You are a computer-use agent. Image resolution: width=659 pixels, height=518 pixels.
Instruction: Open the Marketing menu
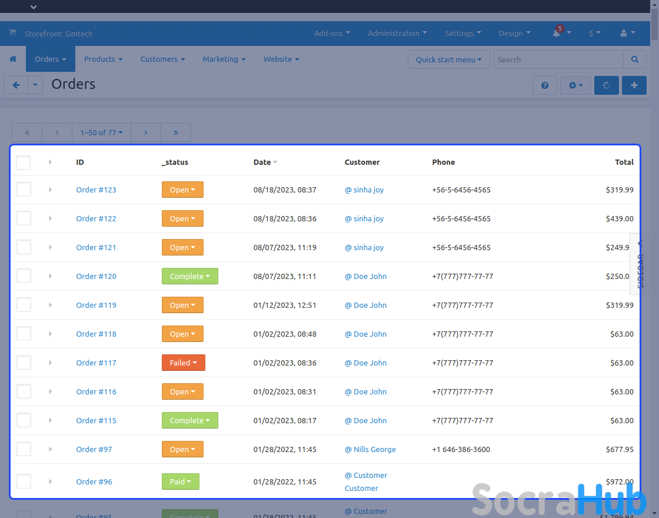tap(224, 59)
